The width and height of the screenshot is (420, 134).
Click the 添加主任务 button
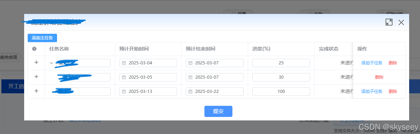click(x=42, y=38)
